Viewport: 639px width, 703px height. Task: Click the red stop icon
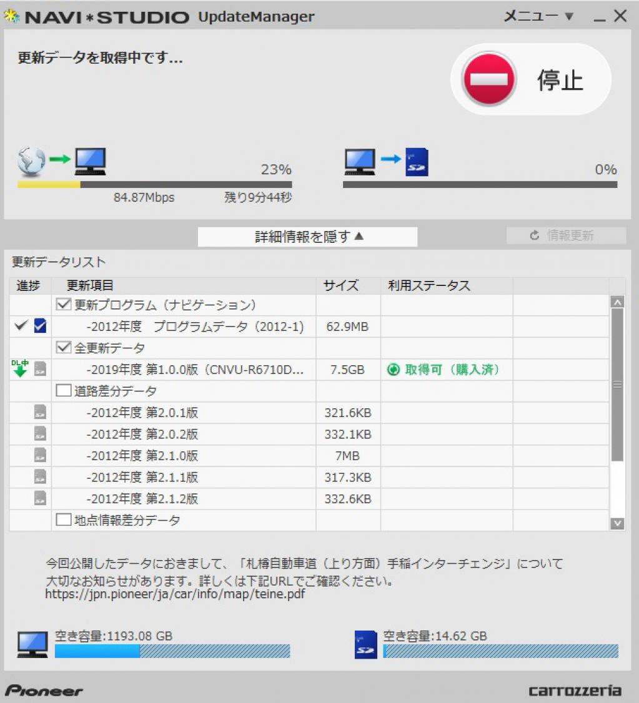click(x=489, y=79)
